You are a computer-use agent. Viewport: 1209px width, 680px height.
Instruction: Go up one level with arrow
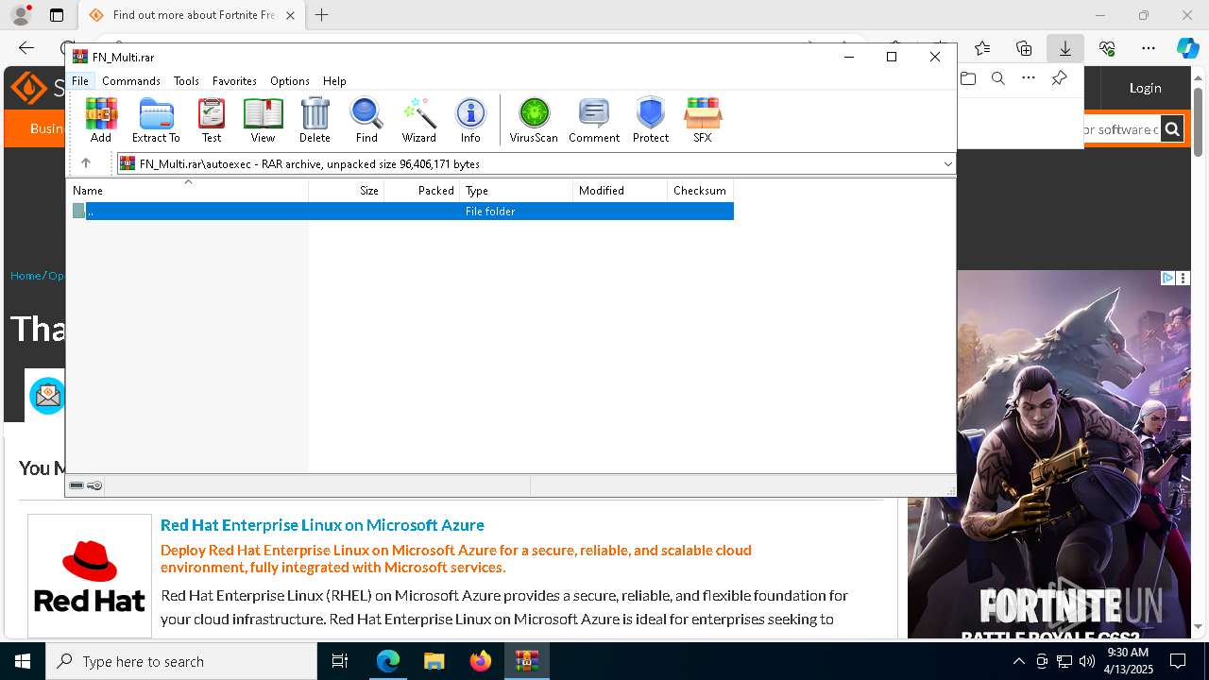(86, 163)
